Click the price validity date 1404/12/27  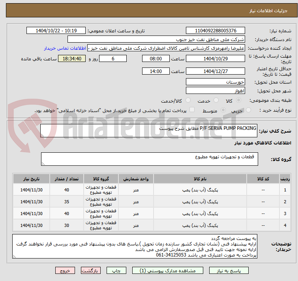pos(216,71)
